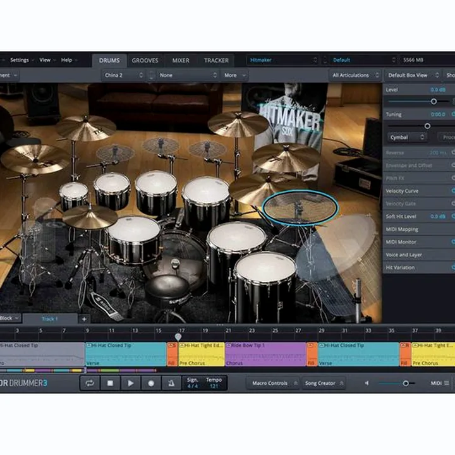
Task: Toggle the Hit Variation switch
Action: pos(452,267)
